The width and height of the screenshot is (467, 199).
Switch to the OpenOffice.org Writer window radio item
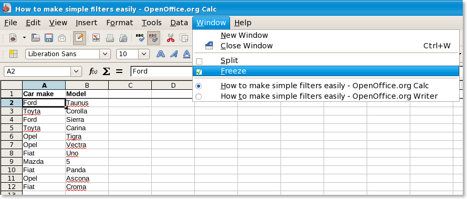pos(326,96)
